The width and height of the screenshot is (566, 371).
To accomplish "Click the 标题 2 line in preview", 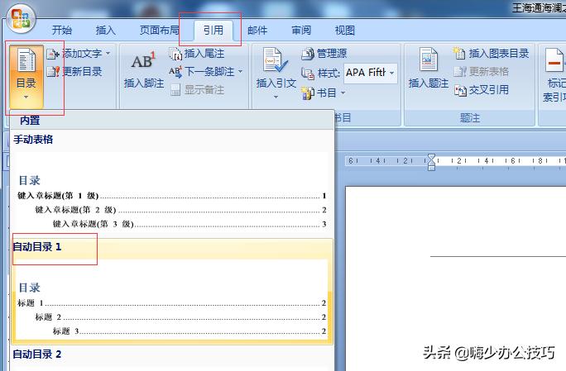I will pyautogui.click(x=180, y=317).
